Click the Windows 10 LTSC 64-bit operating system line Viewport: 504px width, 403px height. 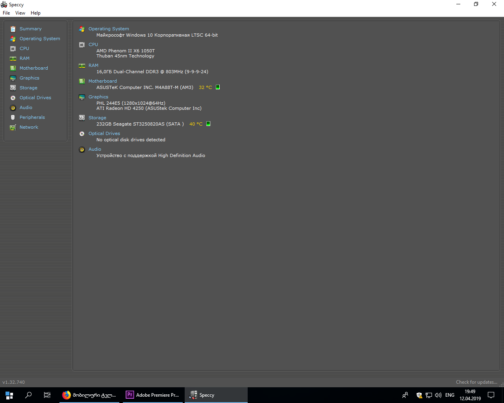point(157,35)
